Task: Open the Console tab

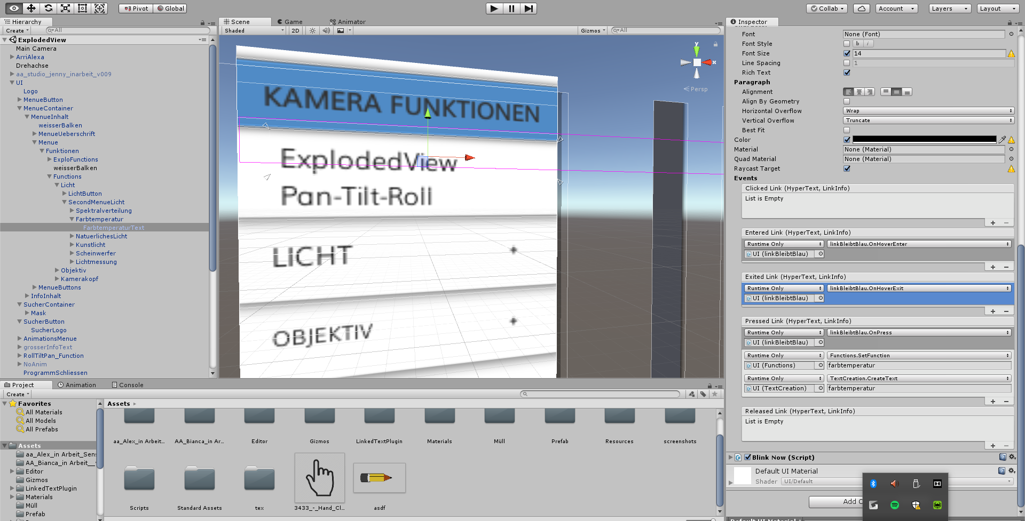Action: (128, 385)
